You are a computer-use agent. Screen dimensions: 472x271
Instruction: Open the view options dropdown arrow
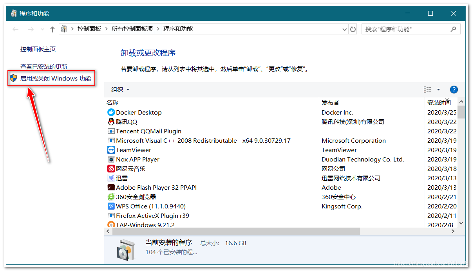pos(438,90)
